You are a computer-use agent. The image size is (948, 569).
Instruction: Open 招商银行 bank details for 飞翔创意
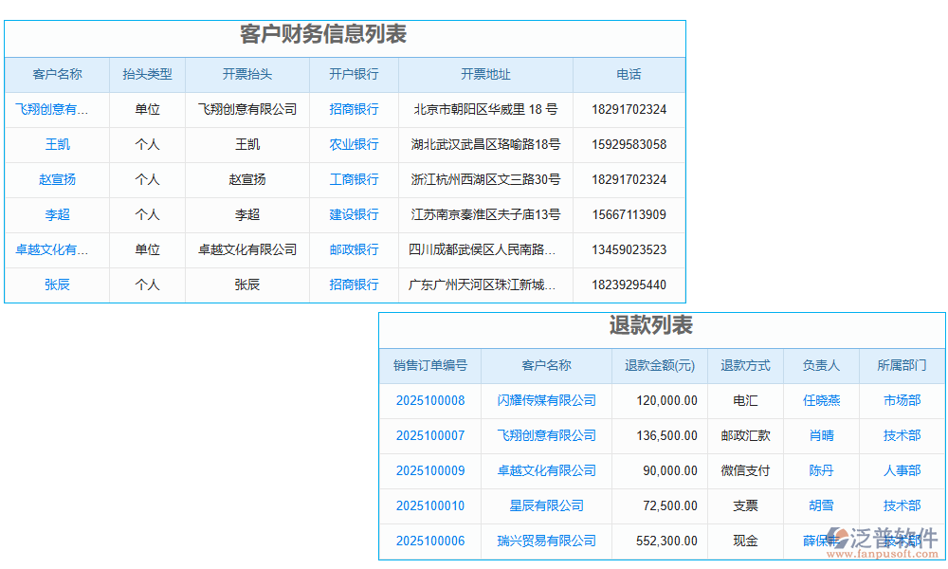tap(353, 109)
